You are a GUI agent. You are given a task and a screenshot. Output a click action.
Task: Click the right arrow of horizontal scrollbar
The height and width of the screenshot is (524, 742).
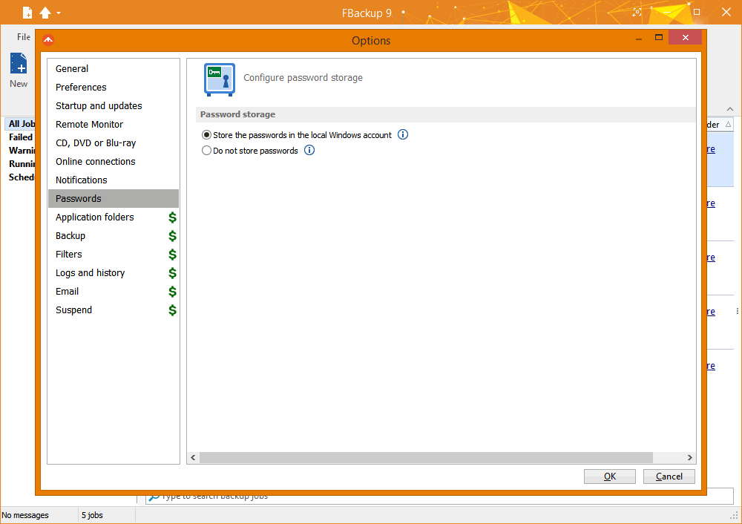(x=689, y=458)
